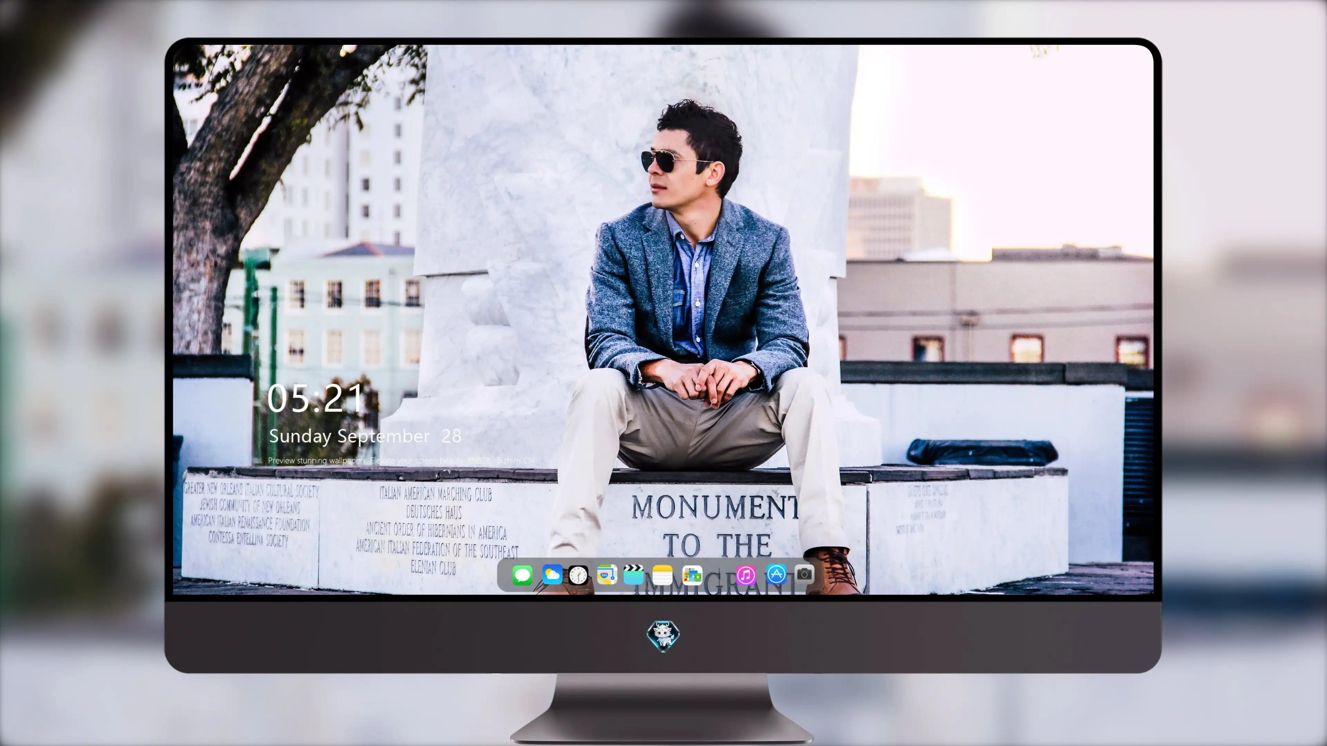This screenshot has width=1327, height=746.
Task: Click the 05:21 clock widget
Action: click(x=315, y=399)
